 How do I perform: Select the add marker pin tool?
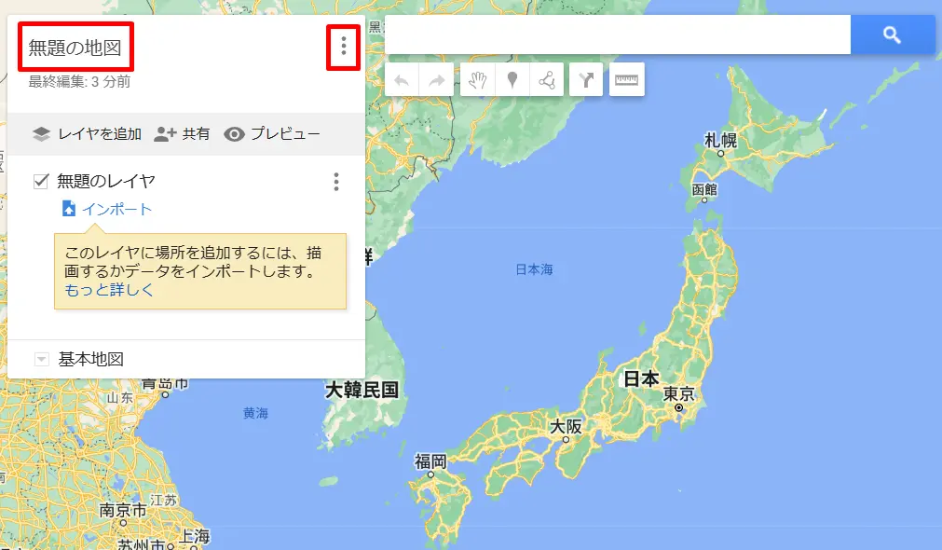tap(512, 80)
